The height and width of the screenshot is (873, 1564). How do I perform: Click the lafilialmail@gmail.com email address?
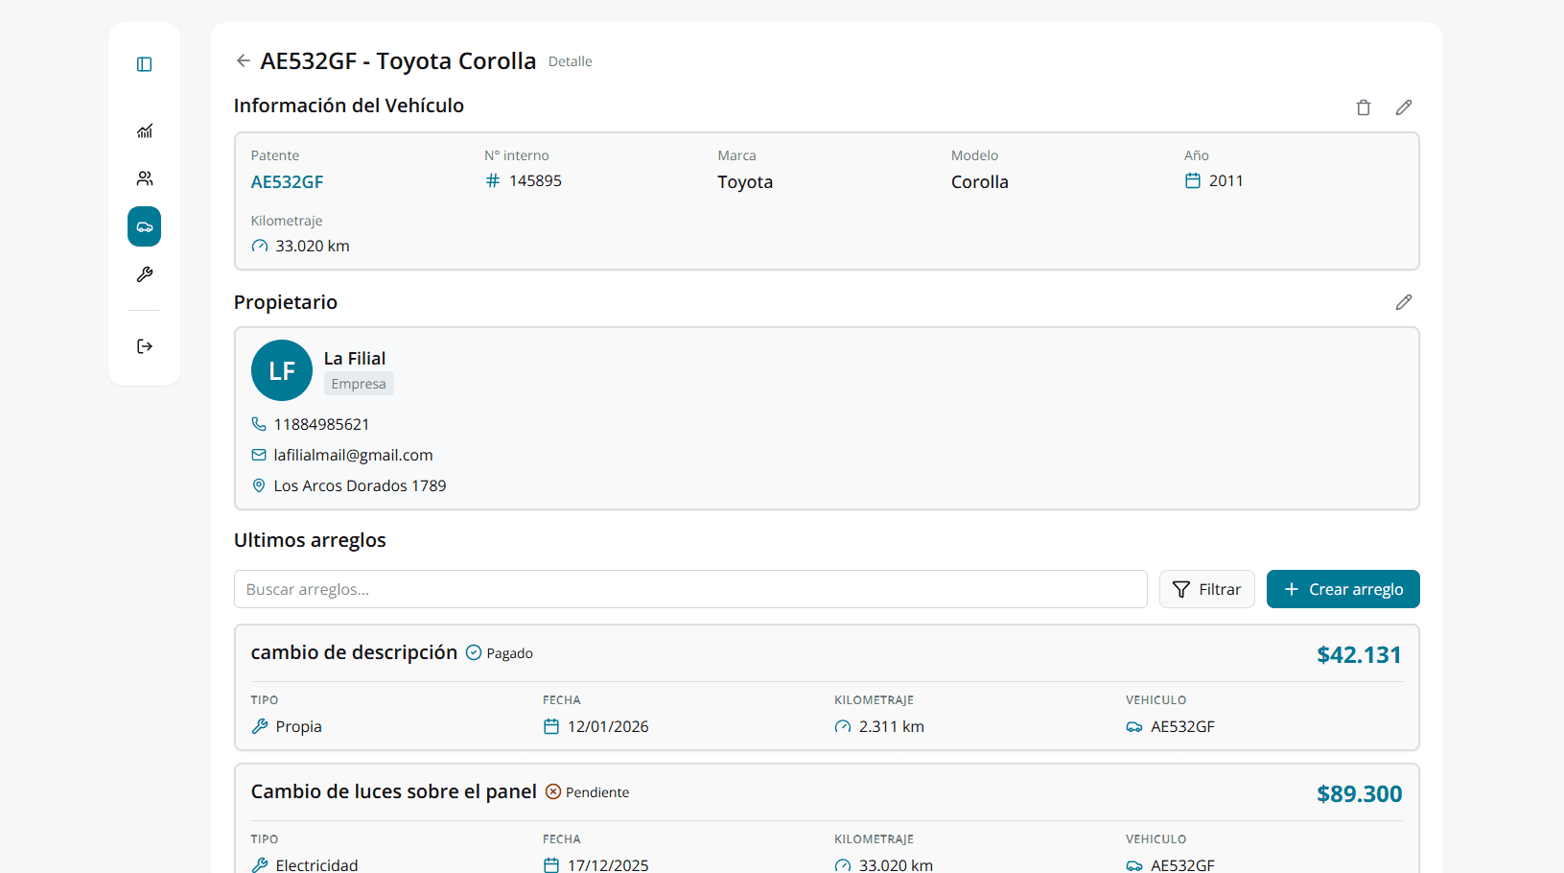click(x=353, y=455)
